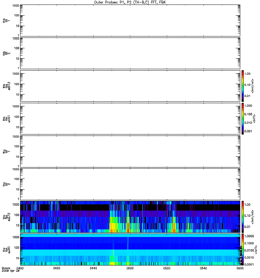Click the 0600 time axis label
This screenshot has height=278, width=260.
(240, 268)
